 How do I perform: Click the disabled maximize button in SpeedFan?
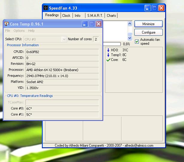154,8
